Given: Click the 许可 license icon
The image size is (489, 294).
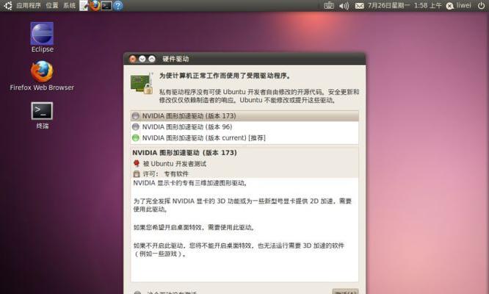Looking at the screenshot, I should click(x=137, y=174).
